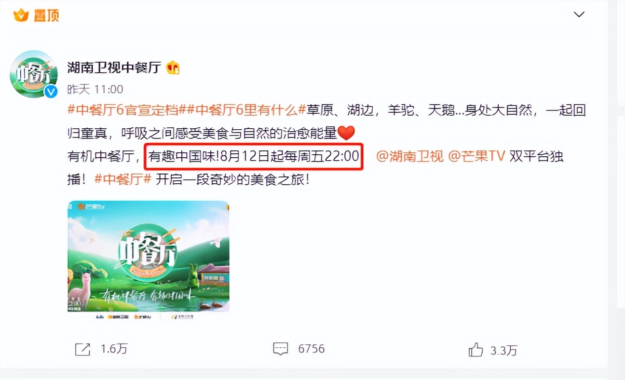The image size is (625, 380).
Task: Open the repost count 1.6万
Action: pyautogui.click(x=114, y=349)
